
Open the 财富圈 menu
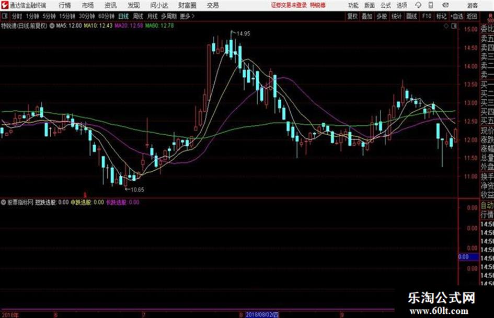coord(188,5)
